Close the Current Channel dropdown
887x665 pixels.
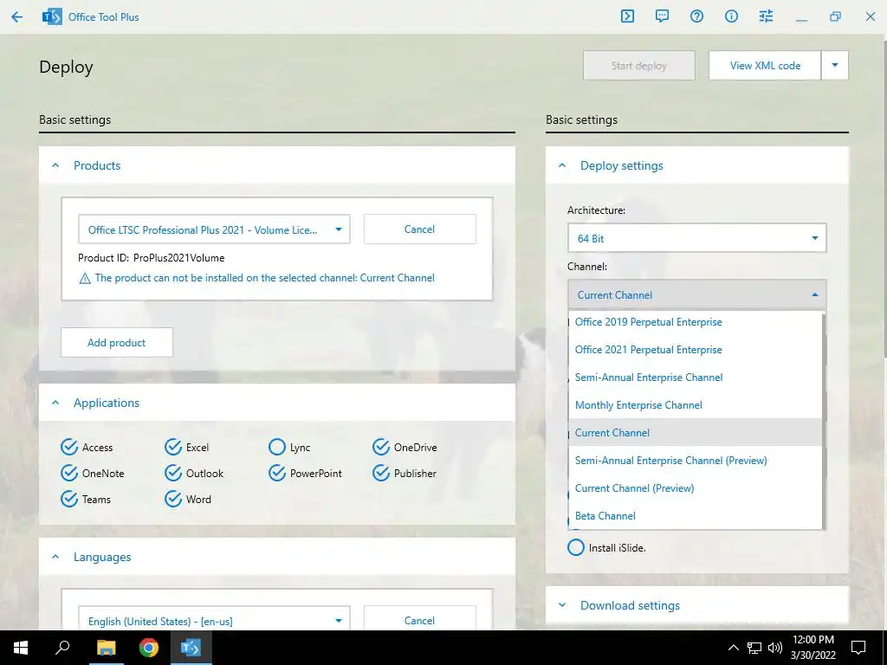pyautogui.click(x=696, y=294)
